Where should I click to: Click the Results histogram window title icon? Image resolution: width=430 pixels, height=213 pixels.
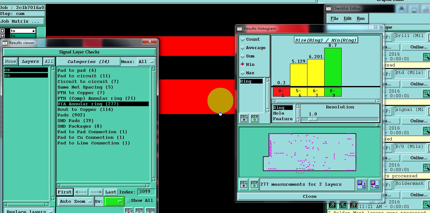coord(240,29)
